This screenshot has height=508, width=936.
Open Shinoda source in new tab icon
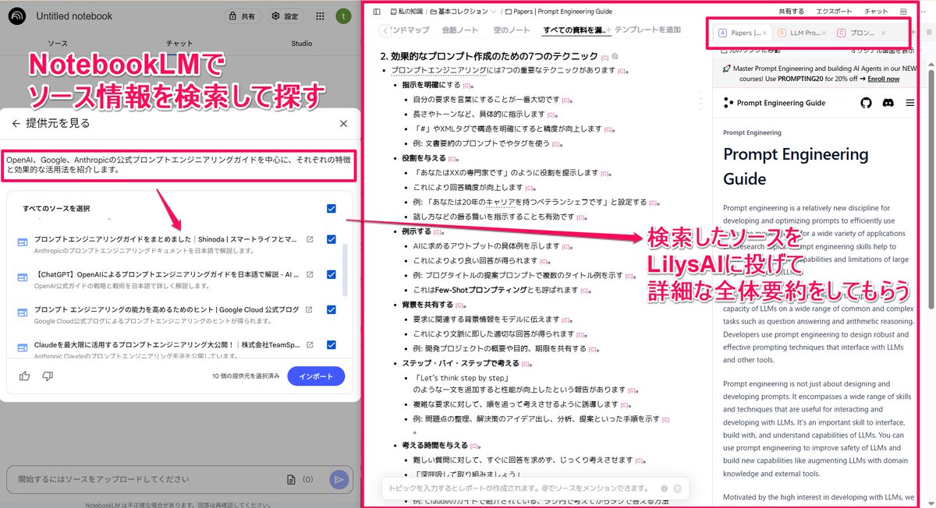click(x=310, y=239)
